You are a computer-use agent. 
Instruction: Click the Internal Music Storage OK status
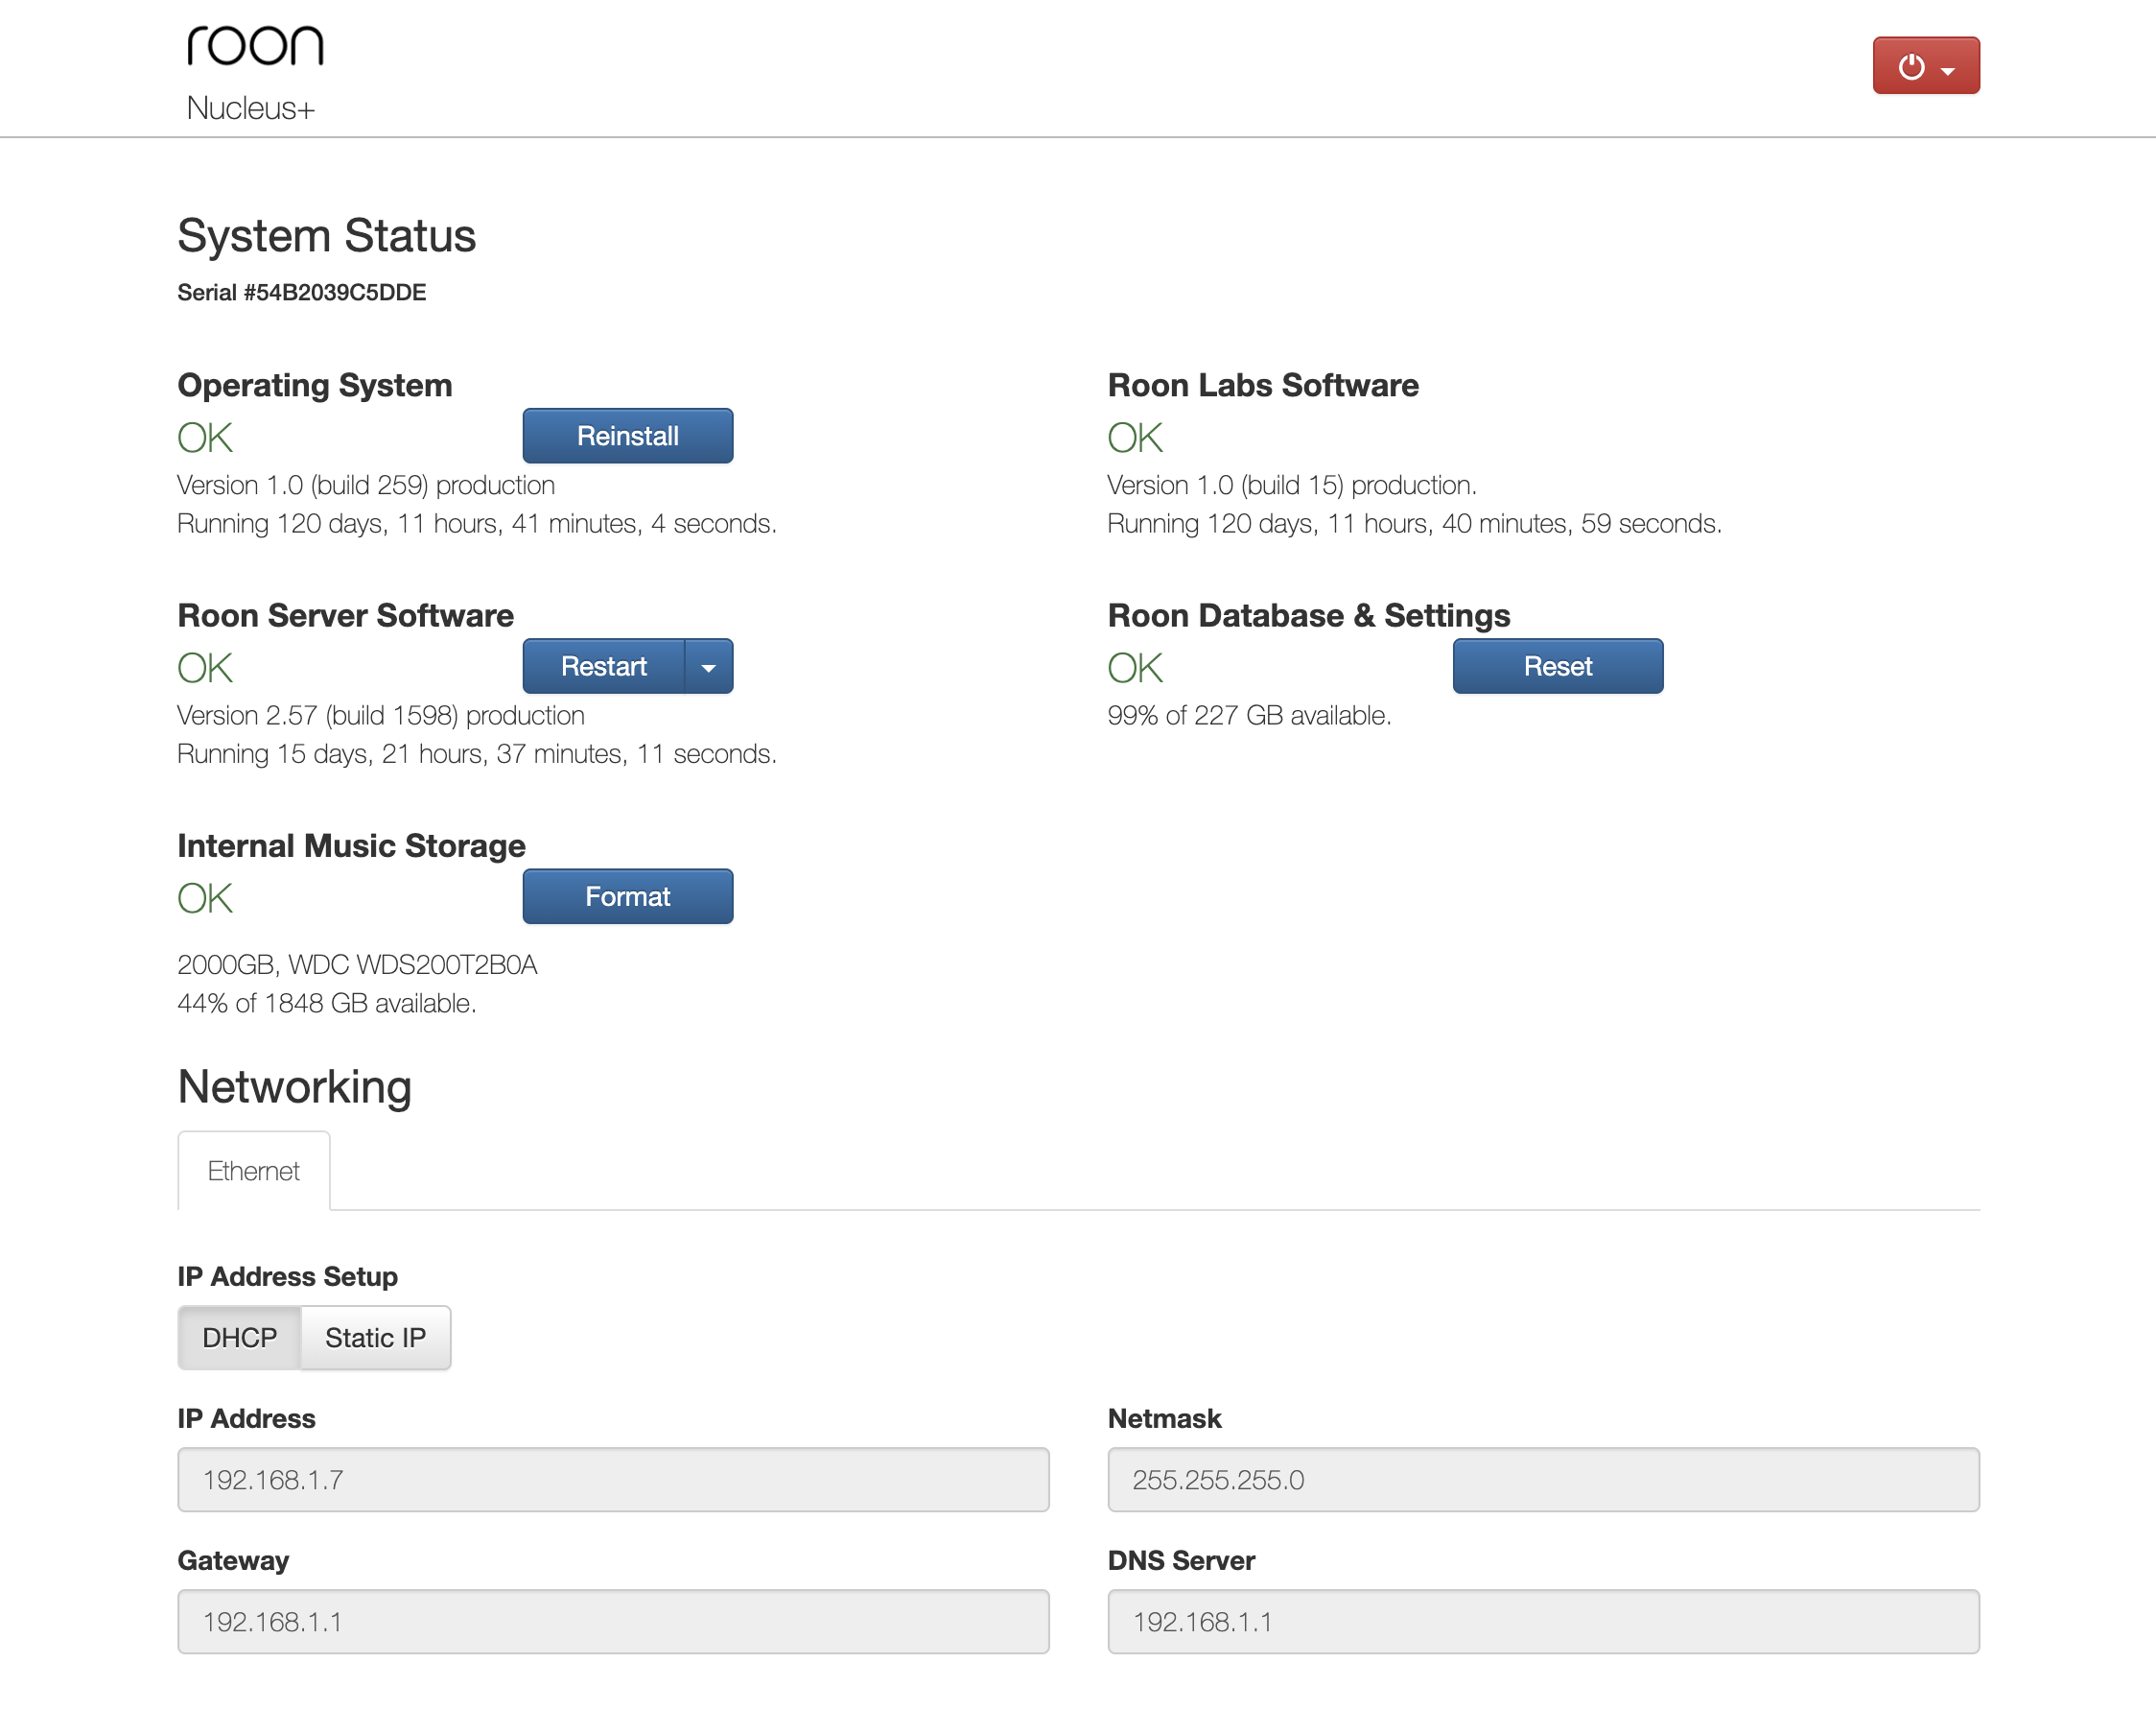pyautogui.click(x=205, y=897)
